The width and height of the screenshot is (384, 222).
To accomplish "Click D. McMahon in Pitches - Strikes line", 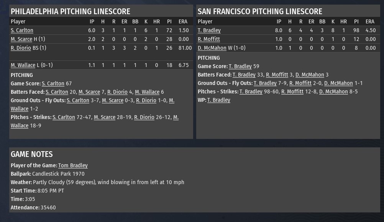I will [x=333, y=91].
